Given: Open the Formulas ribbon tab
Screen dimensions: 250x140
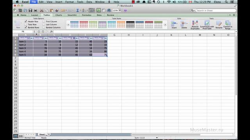Looking at the screenshot, I should tap(87, 15).
